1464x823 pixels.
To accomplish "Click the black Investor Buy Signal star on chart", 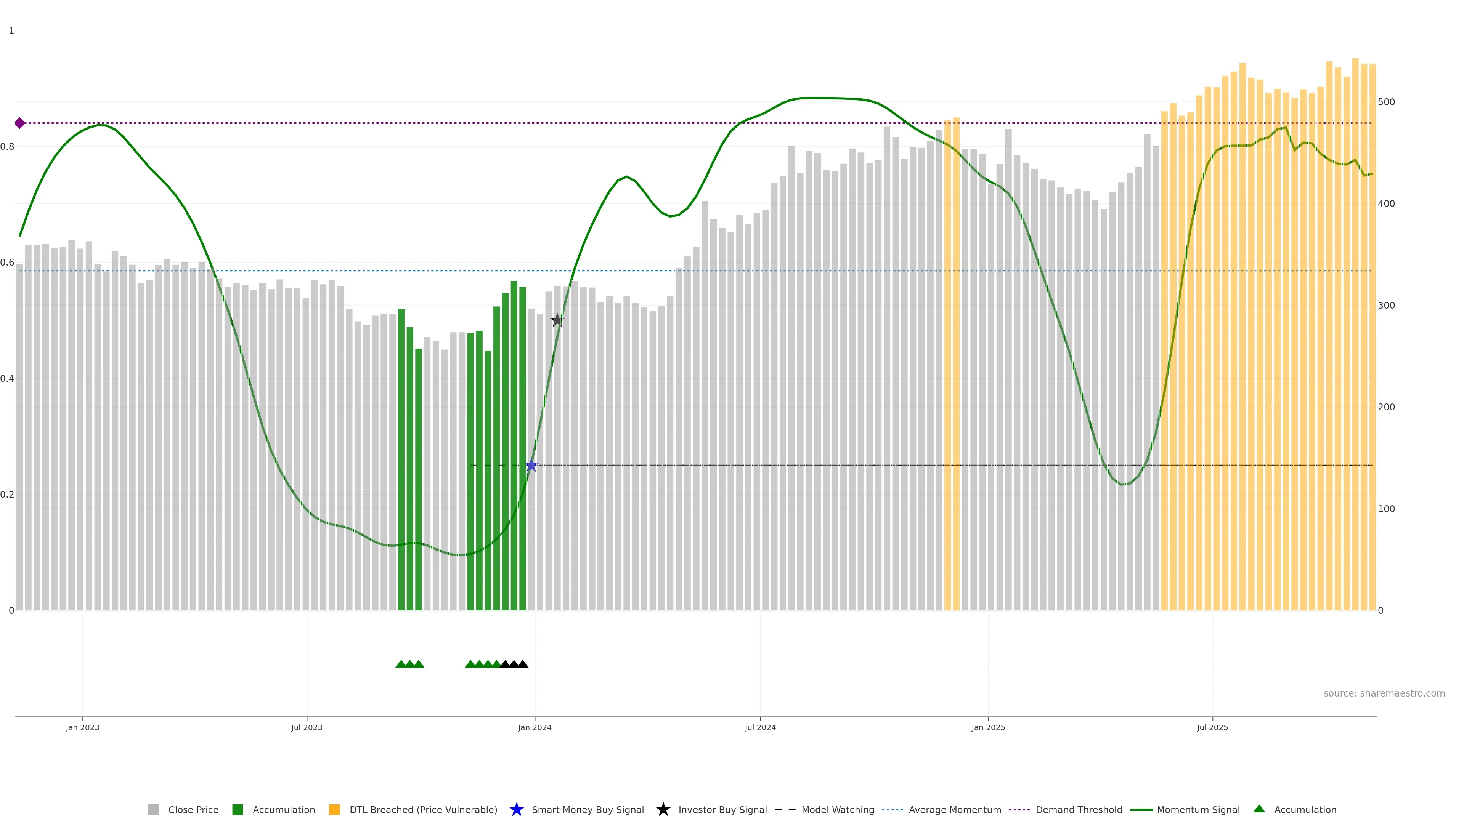I will [x=557, y=320].
